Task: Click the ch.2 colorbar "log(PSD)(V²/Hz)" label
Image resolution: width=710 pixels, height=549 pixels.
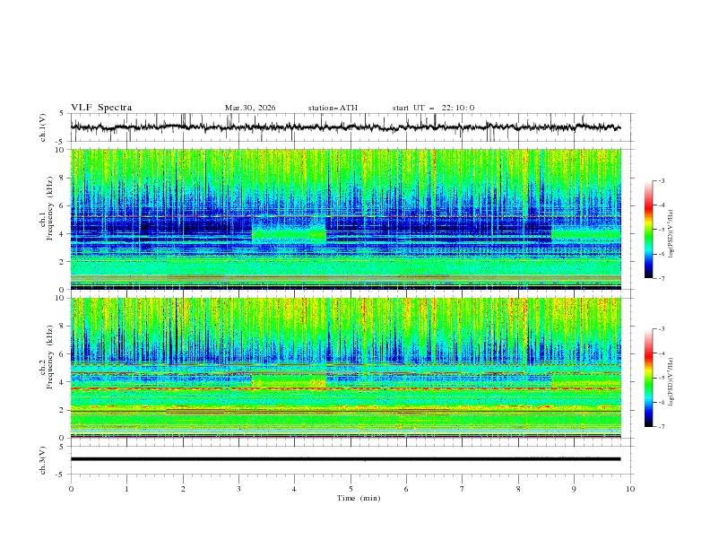Action: [x=671, y=382]
